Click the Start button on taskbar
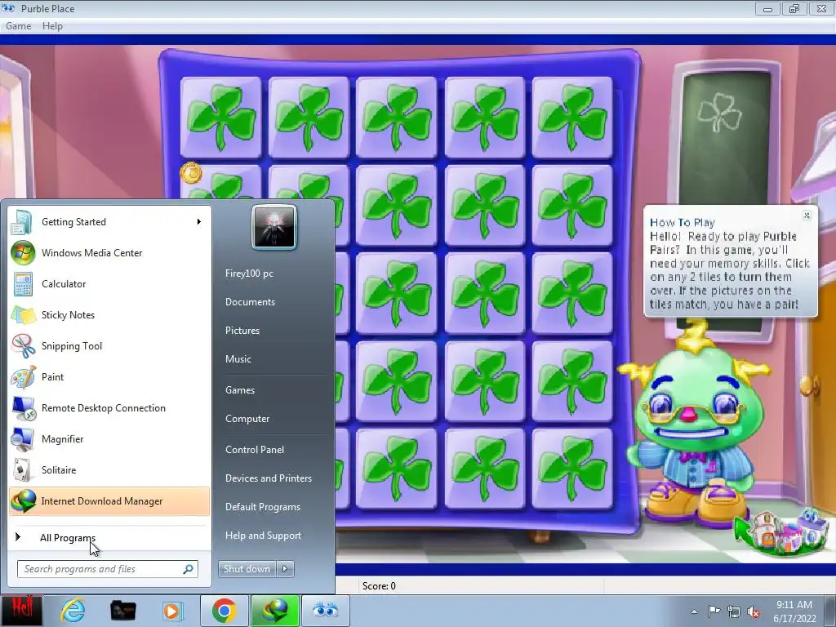Viewport: 836px width, 627px height. pos(21,611)
